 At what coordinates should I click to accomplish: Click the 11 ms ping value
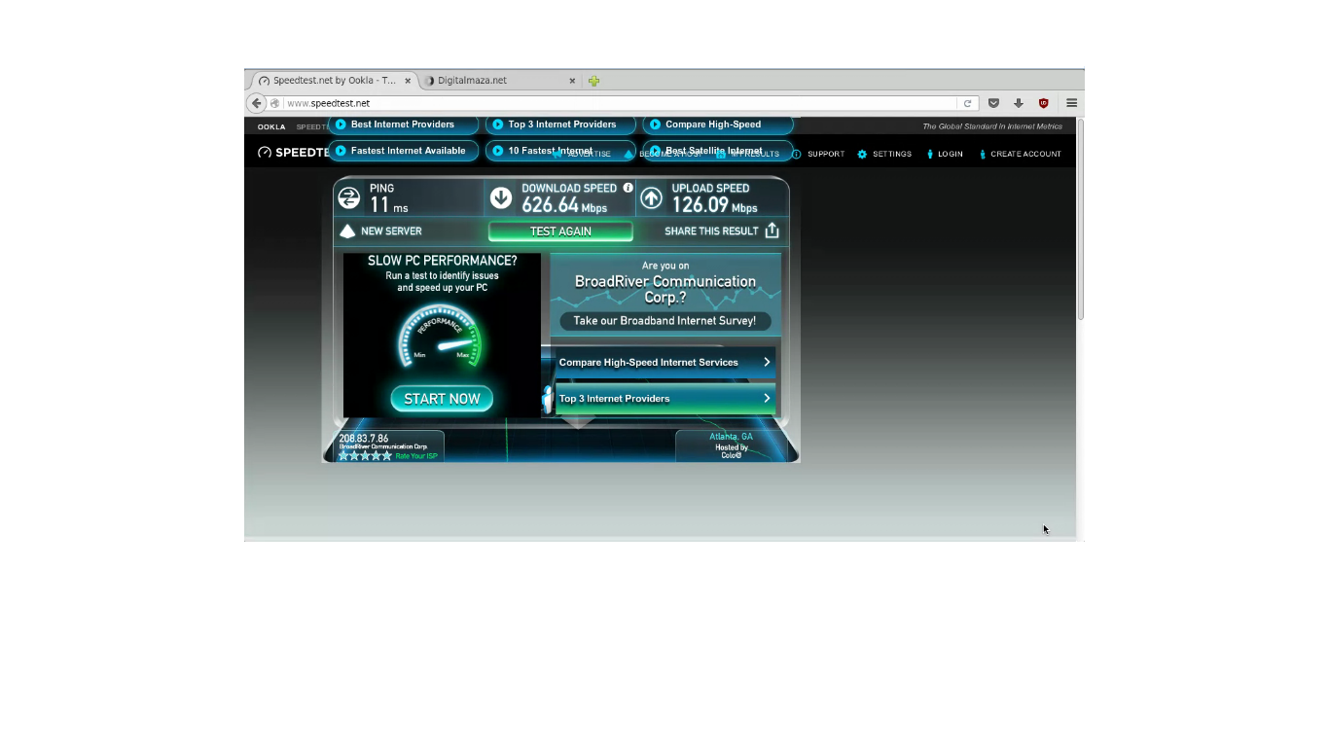[388, 205]
